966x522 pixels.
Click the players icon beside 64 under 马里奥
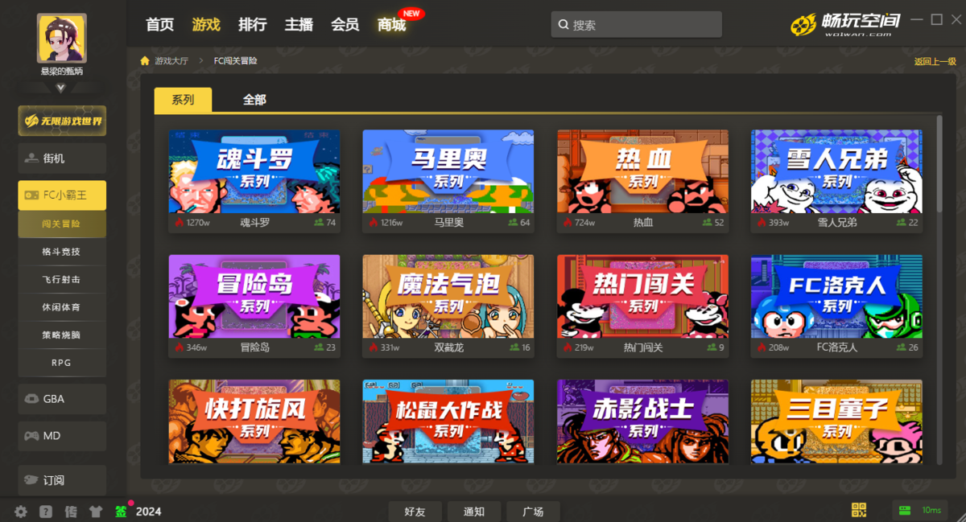coord(513,223)
